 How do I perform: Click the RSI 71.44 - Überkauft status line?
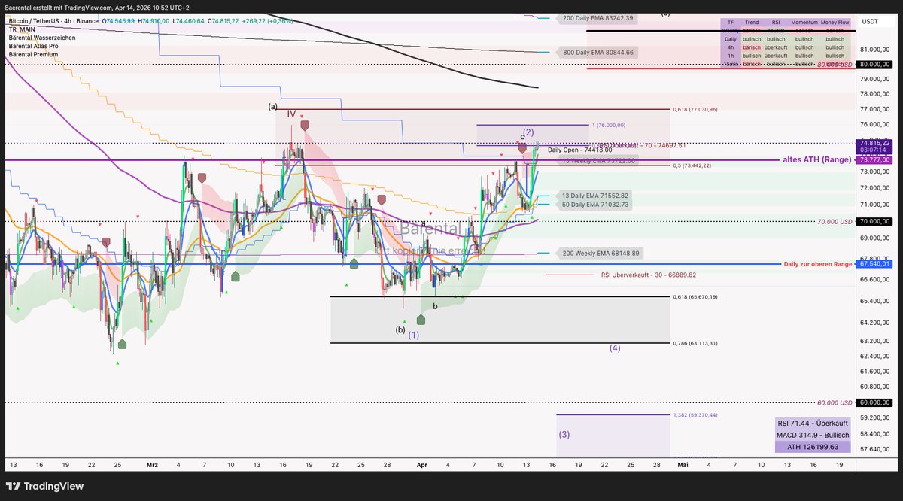point(812,424)
